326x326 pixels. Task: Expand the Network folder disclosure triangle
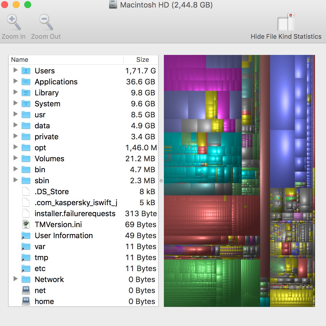pyautogui.click(x=16, y=279)
